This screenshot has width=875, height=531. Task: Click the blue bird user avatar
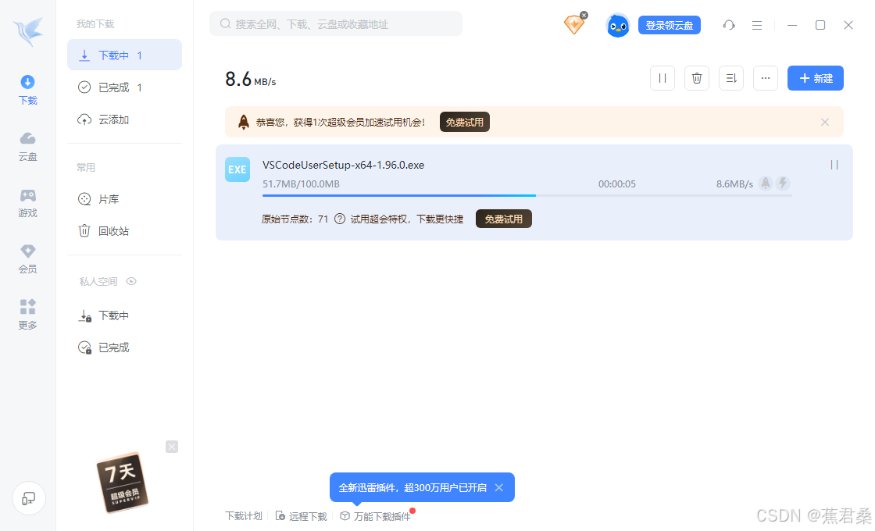(618, 26)
